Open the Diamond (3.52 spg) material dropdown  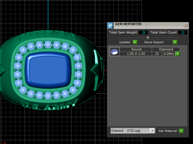(x=152, y=130)
